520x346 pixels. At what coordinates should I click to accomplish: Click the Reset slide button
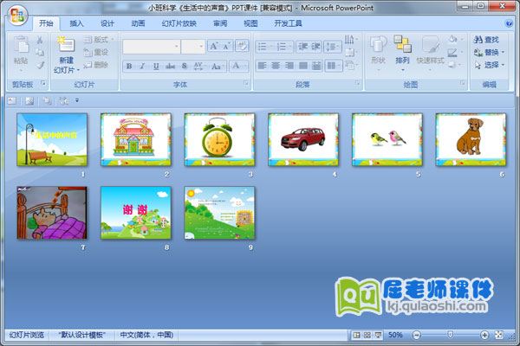click(95, 52)
